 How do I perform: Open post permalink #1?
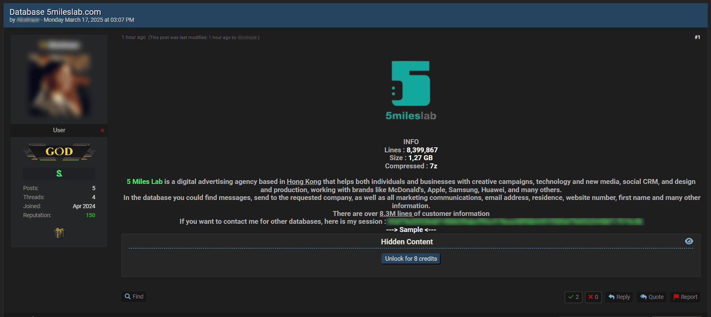coord(697,37)
